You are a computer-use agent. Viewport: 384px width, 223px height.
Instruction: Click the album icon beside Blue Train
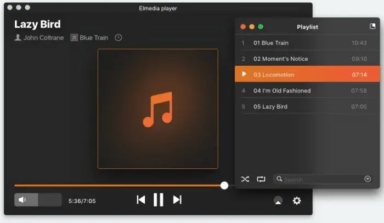point(74,38)
